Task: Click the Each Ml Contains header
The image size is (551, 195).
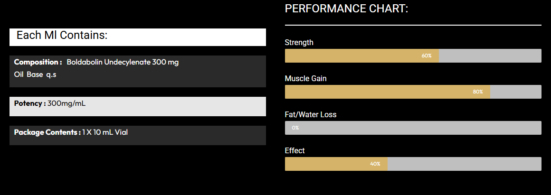Action: click(x=62, y=35)
